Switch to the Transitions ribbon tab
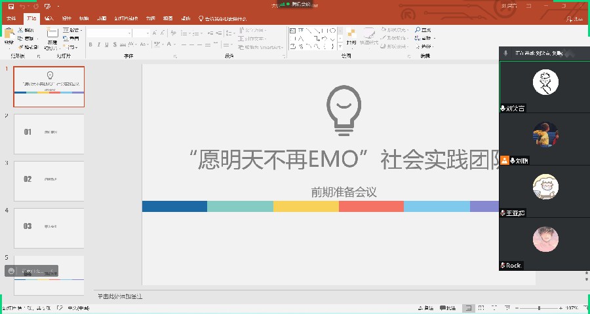The width and height of the screenshot is (590, 314). (x=84, y=18)
